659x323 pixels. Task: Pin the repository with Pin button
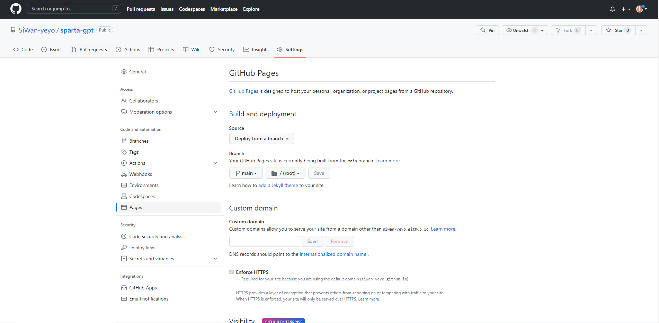click(x=487, y=30)
